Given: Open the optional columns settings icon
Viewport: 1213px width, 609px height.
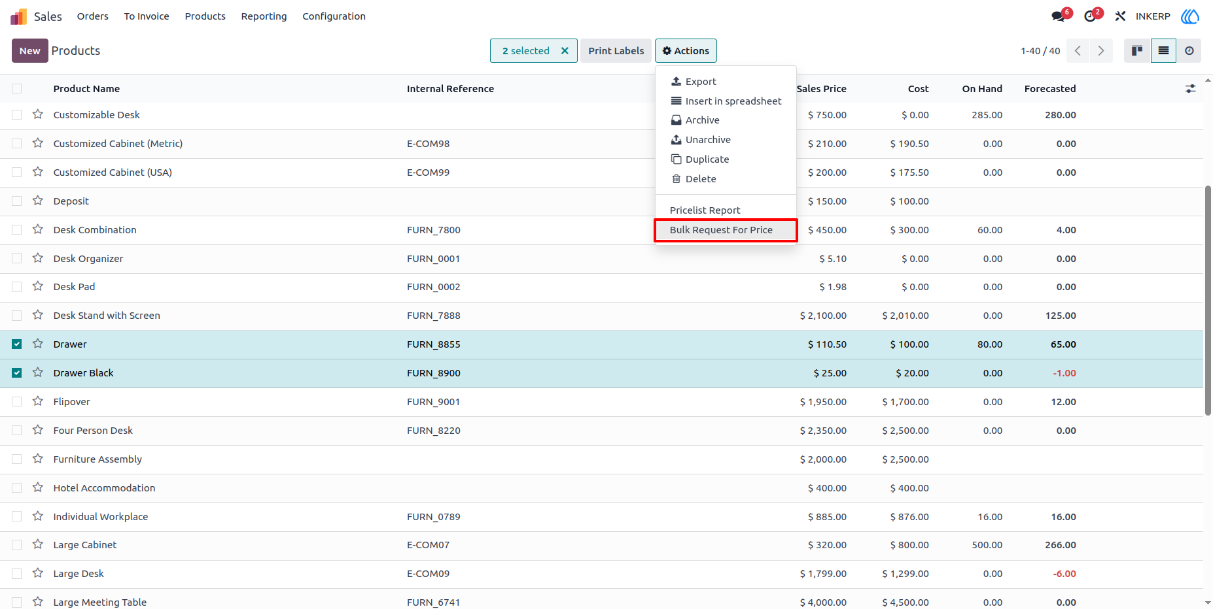Looking at the screenshot, I should coord(1190,89).
